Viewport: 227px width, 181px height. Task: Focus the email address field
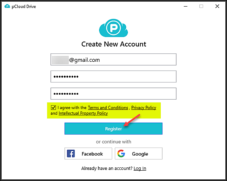coord(113,60)
